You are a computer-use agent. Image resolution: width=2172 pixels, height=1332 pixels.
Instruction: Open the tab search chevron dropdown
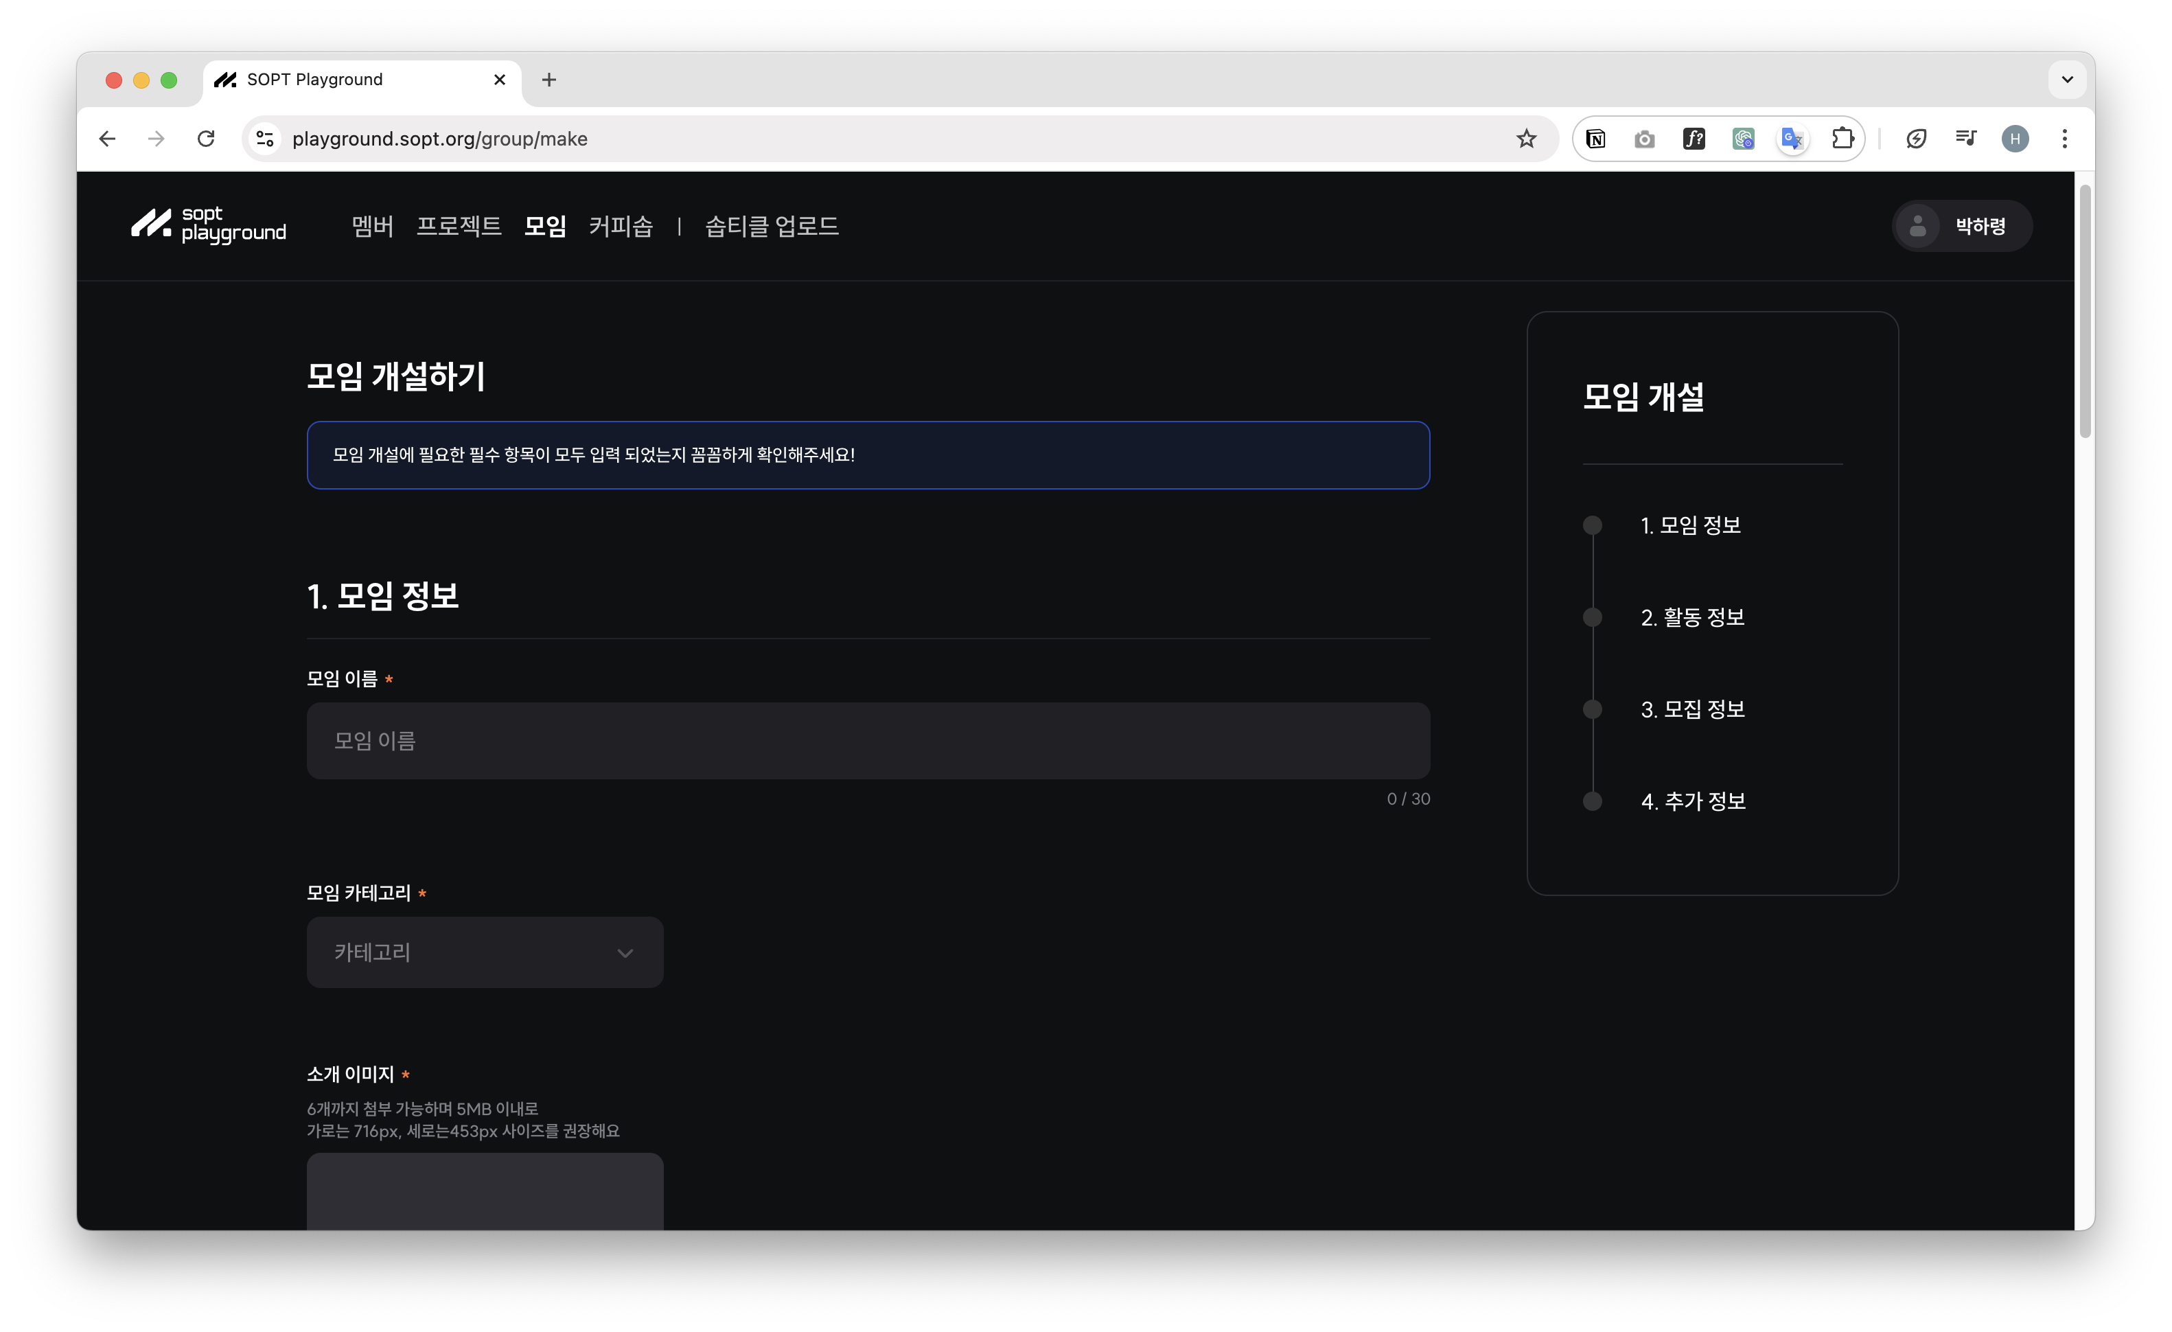coord(2067,80)
